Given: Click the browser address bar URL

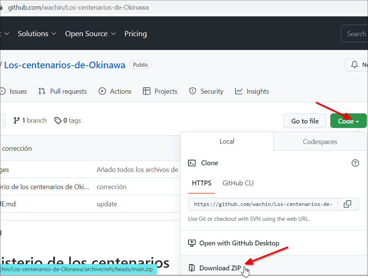Looking at the screenshot, I should (78, 7).
